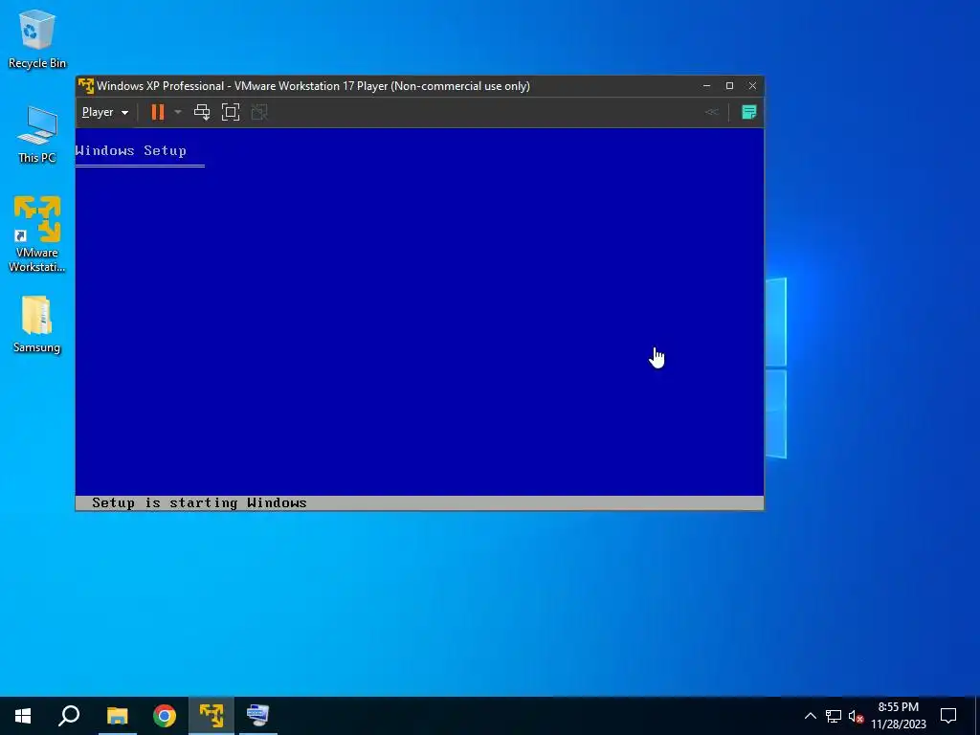Click the VMware logo in title bar

[x=86, y=85]
